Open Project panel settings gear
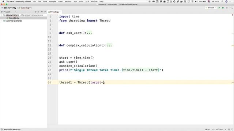The image size is (234, 131). click(42, 12)
